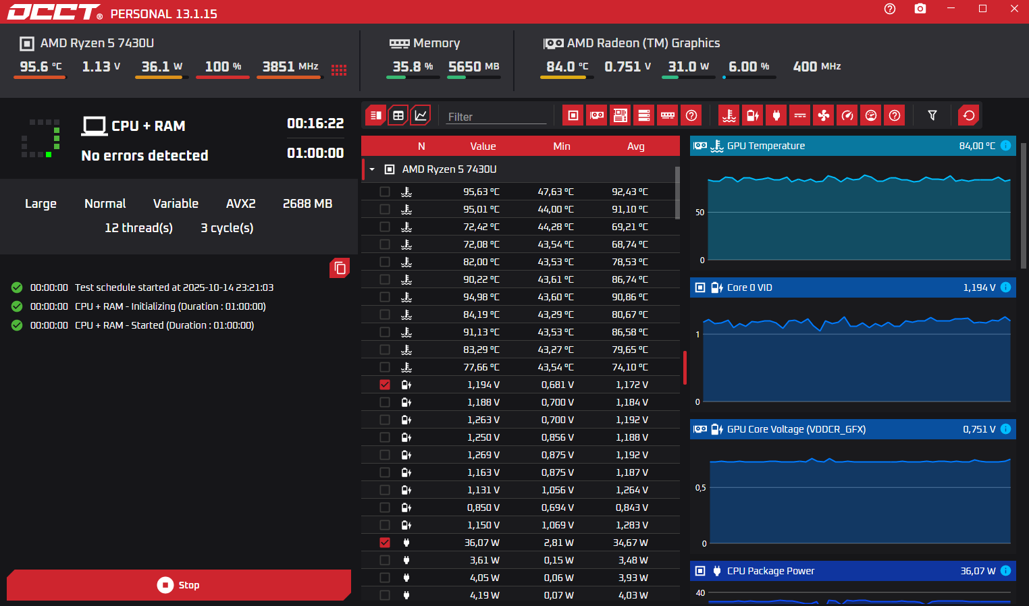The width and height of the screenshot is (1029, 606).
Task: Sort by the Avg column header
Action: tap(636, 146)
